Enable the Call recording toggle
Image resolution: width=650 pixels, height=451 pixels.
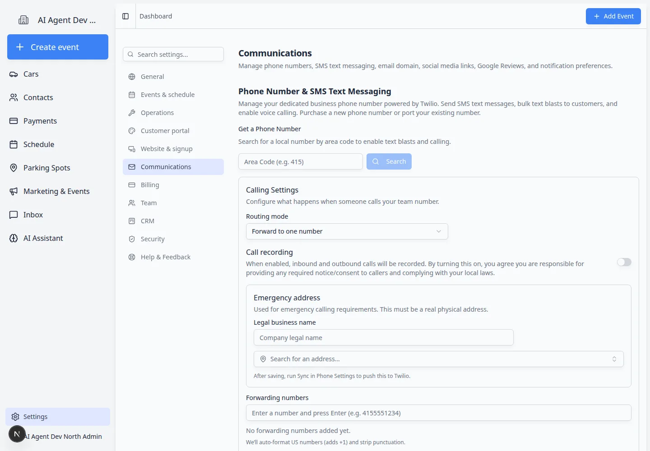(x=624, y=262)
